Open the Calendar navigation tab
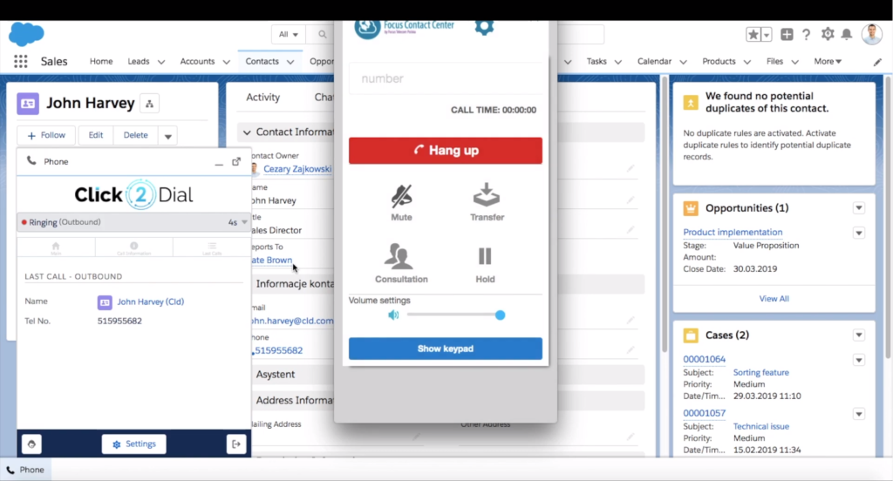Viewport: 893px width, 481px height. click(654, 62)
